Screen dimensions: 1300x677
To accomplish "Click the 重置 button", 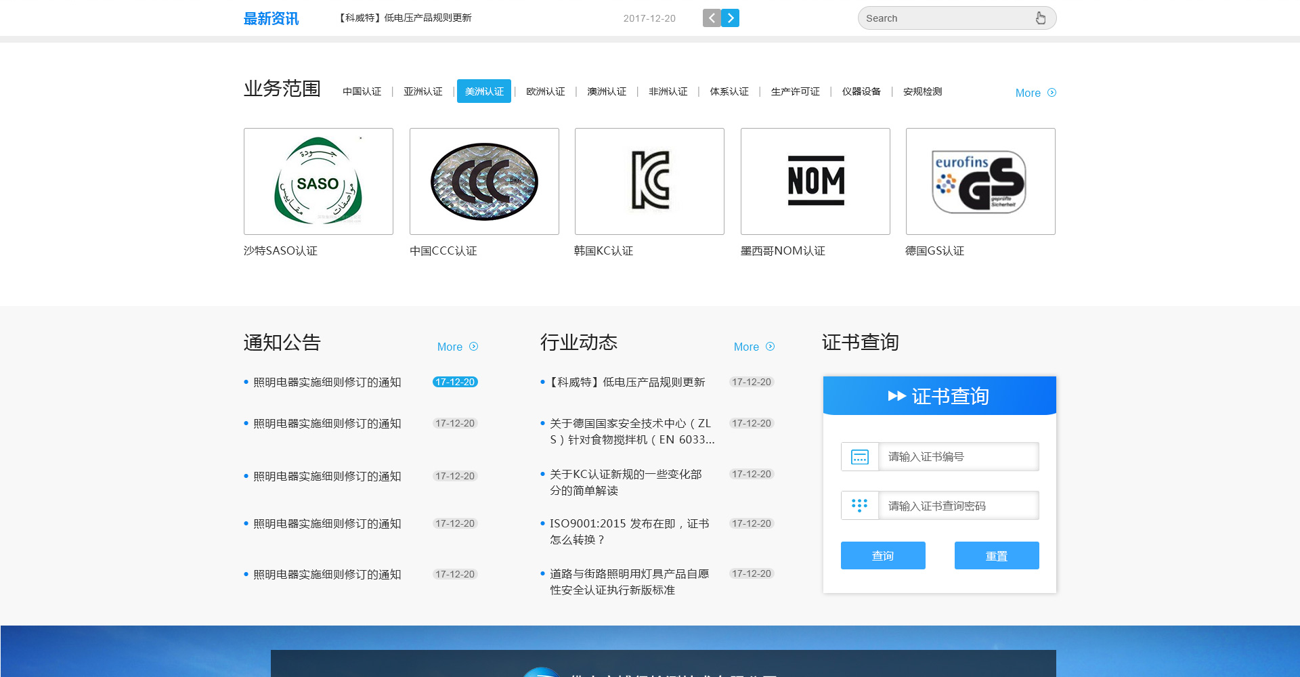I will coord(997,556).
